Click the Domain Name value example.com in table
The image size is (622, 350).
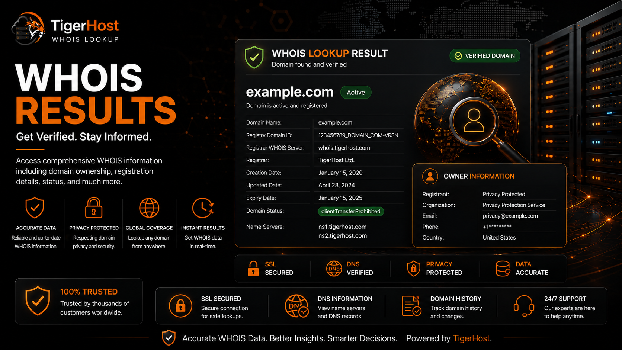coord(335,123)
